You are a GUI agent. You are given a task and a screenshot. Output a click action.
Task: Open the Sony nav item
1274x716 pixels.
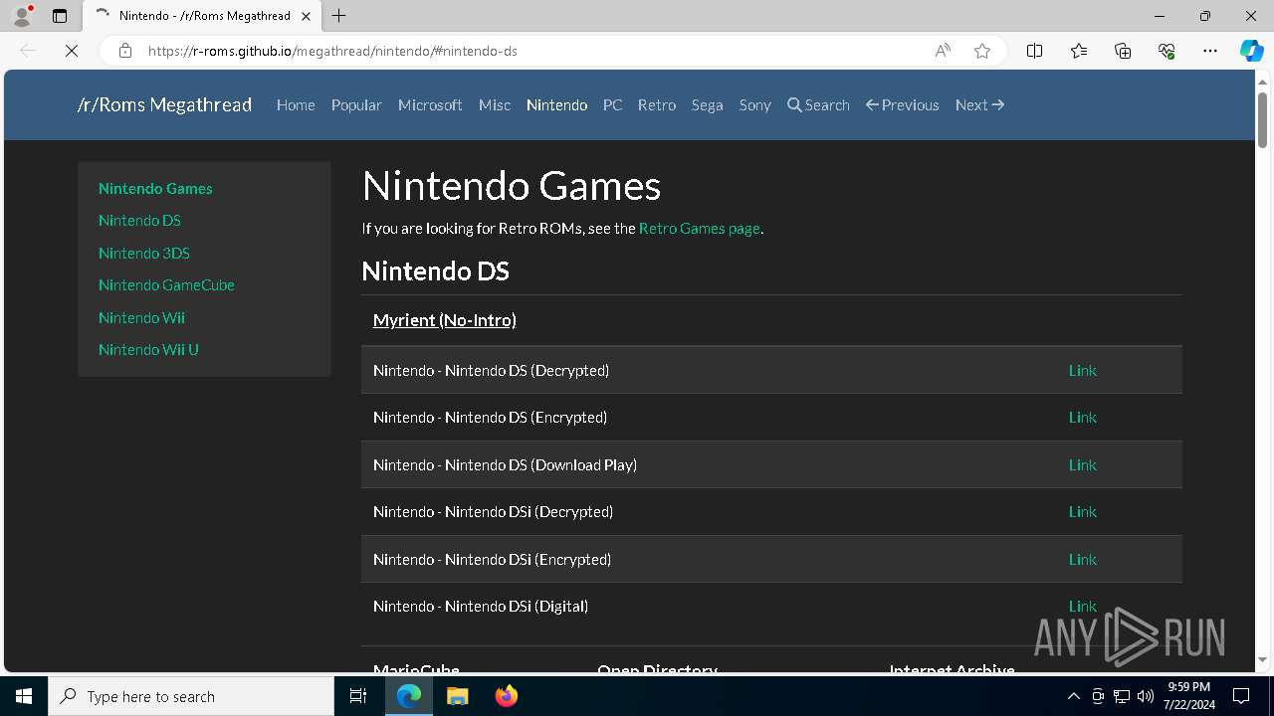tap(754, 104)
